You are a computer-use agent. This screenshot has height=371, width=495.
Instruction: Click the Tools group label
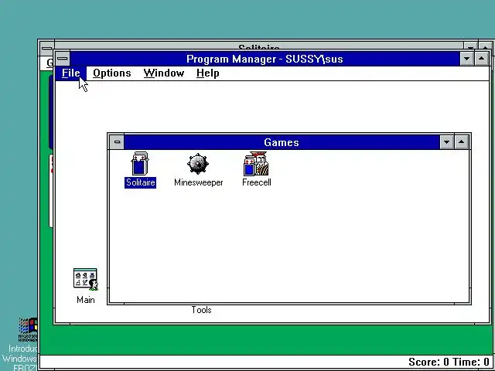coord(201,310)
